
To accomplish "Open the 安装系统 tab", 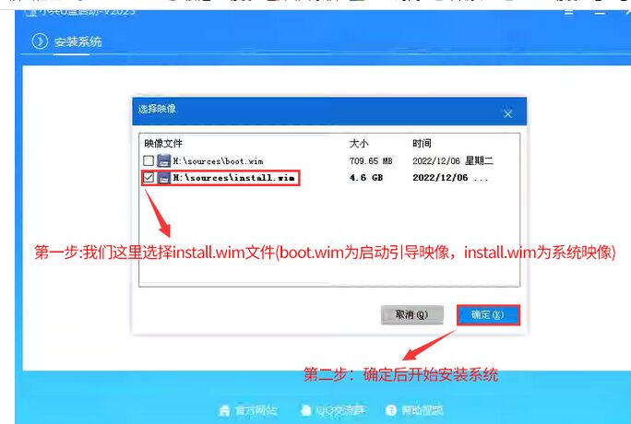I will point(78,41).
